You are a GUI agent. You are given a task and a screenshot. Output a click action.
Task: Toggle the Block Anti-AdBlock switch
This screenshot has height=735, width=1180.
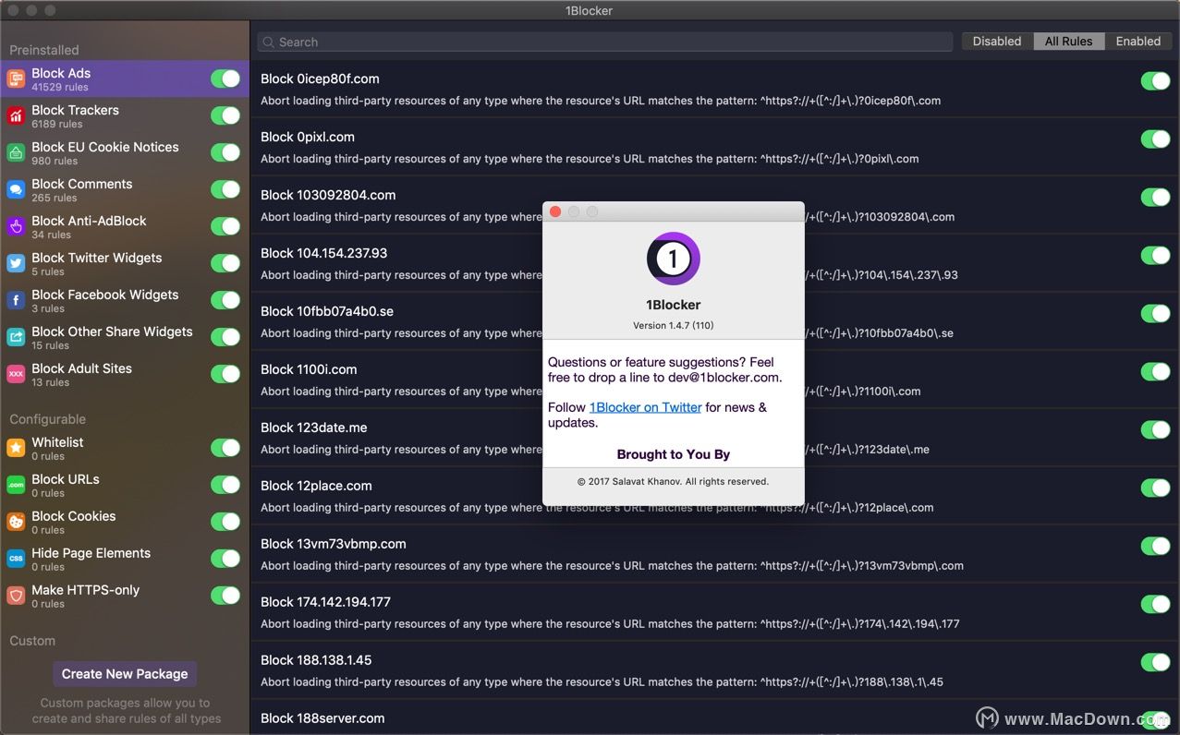[x=225, y=226]
